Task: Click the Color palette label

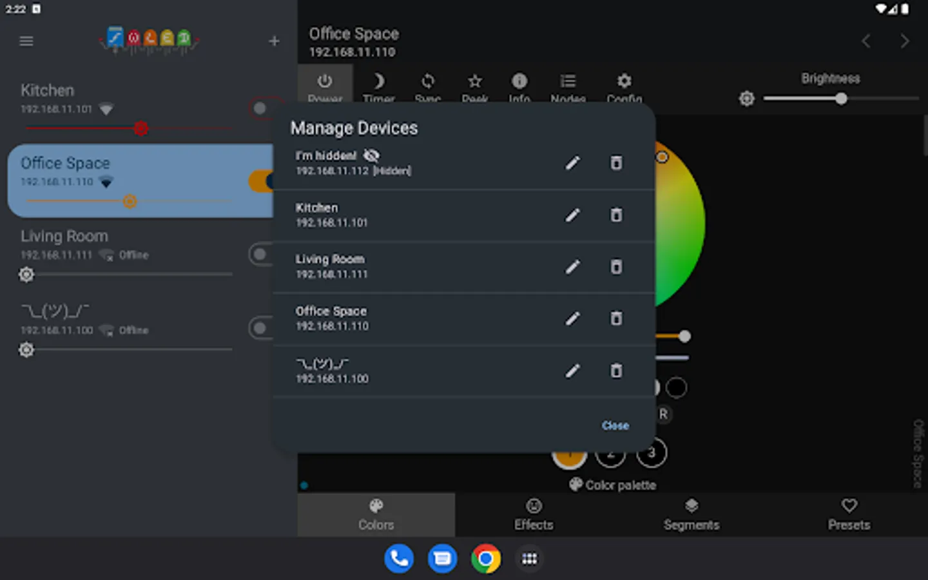Action: point(621,485)
